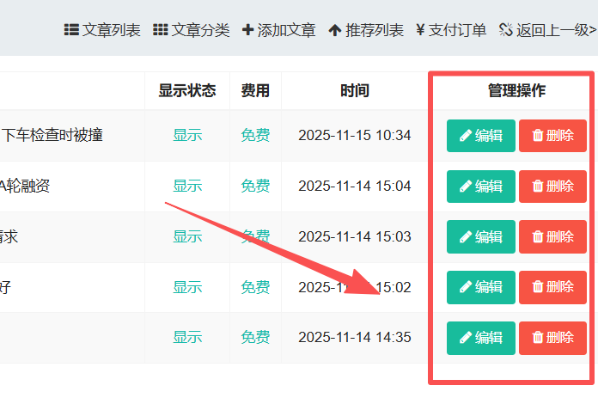
Task: Click the plus icon for 添加文章
Action: pyautogui.click(x=248, y=30)
